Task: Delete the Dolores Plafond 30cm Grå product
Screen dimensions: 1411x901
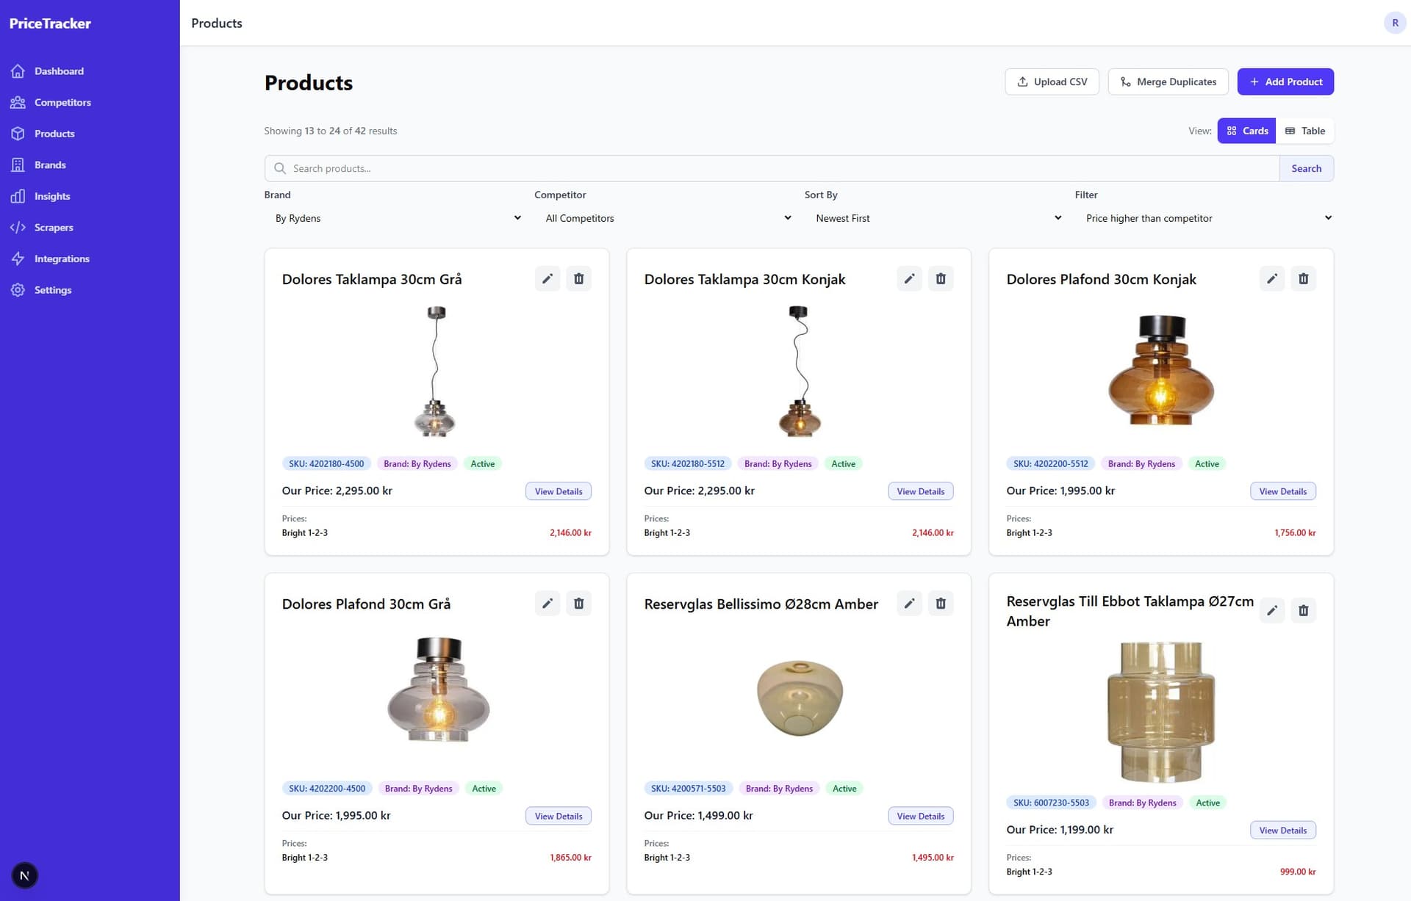Action: (x=578, y=604)
